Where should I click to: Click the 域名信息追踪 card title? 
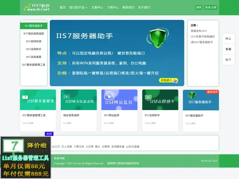tap(71, 115)
